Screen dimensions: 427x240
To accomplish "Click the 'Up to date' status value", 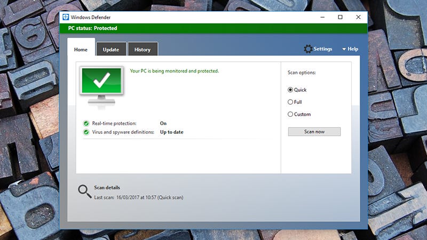I will tap(171, 132).
